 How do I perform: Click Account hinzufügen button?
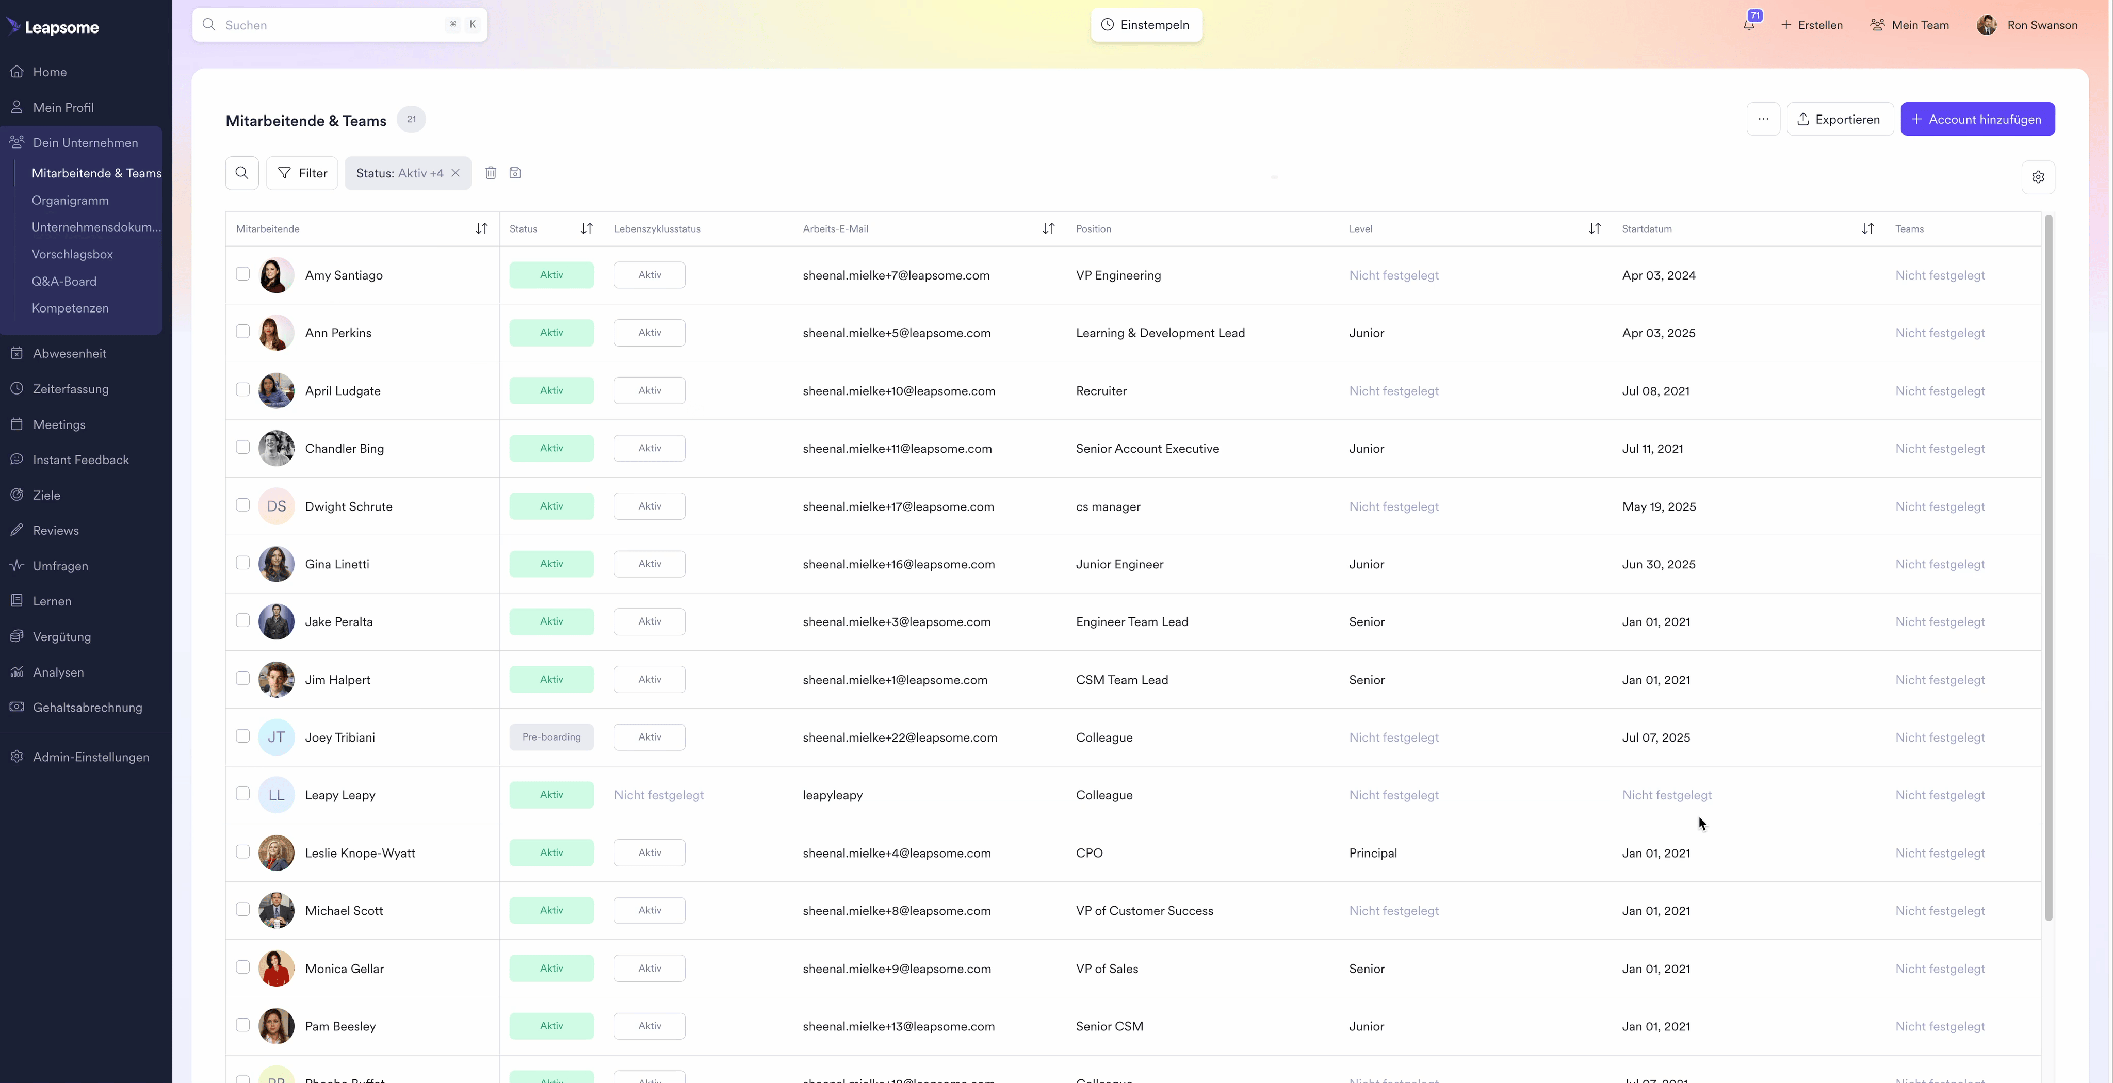click(1977, 119)
